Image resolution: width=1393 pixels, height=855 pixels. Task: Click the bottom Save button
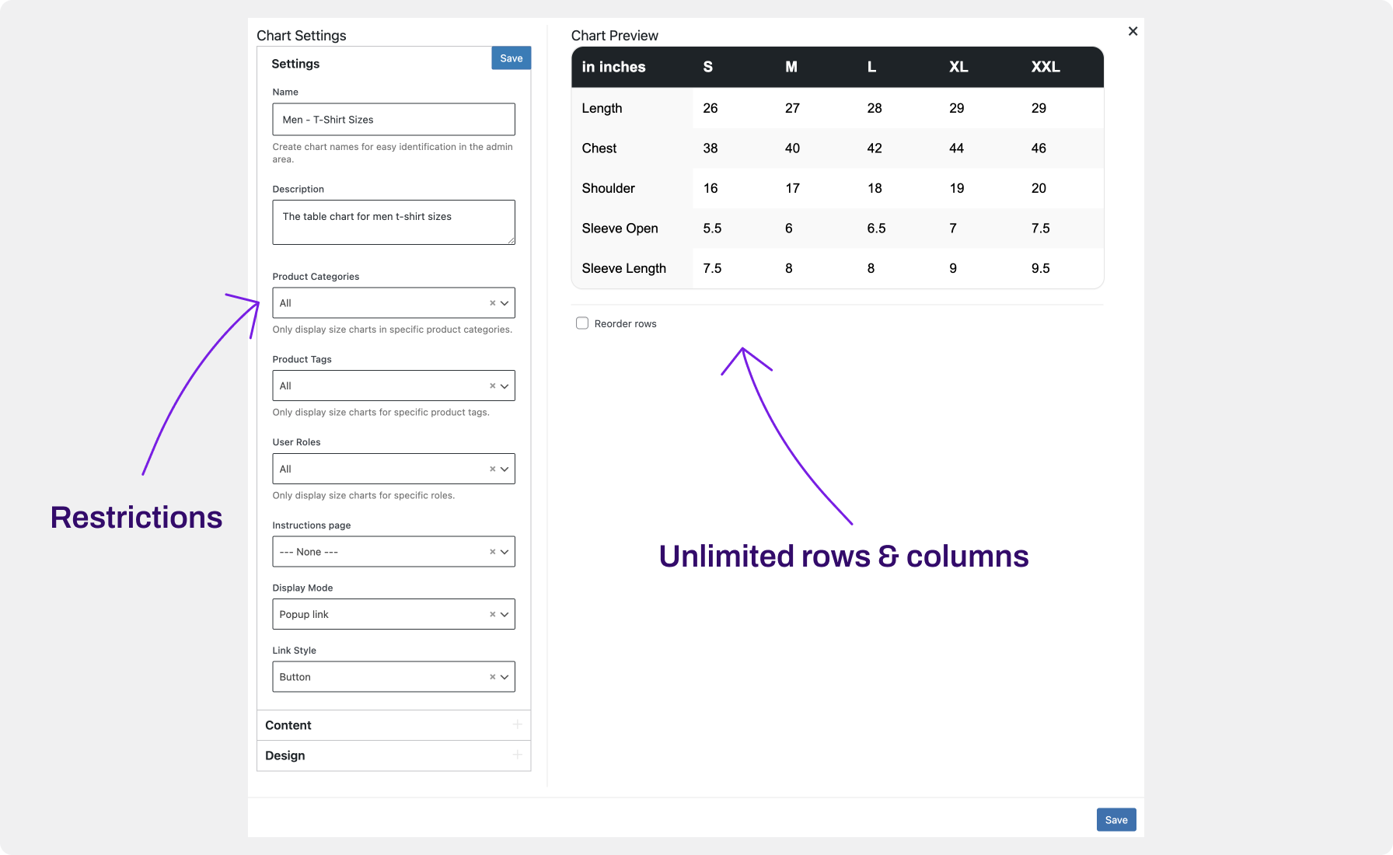[x=1116, y=819]
